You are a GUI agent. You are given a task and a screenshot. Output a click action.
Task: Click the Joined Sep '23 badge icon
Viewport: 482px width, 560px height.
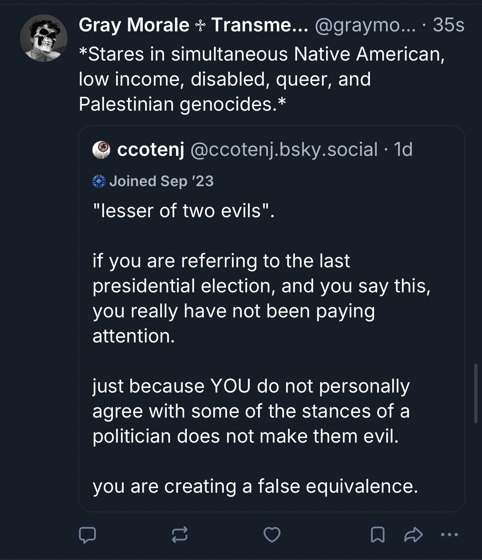[99, 181]
